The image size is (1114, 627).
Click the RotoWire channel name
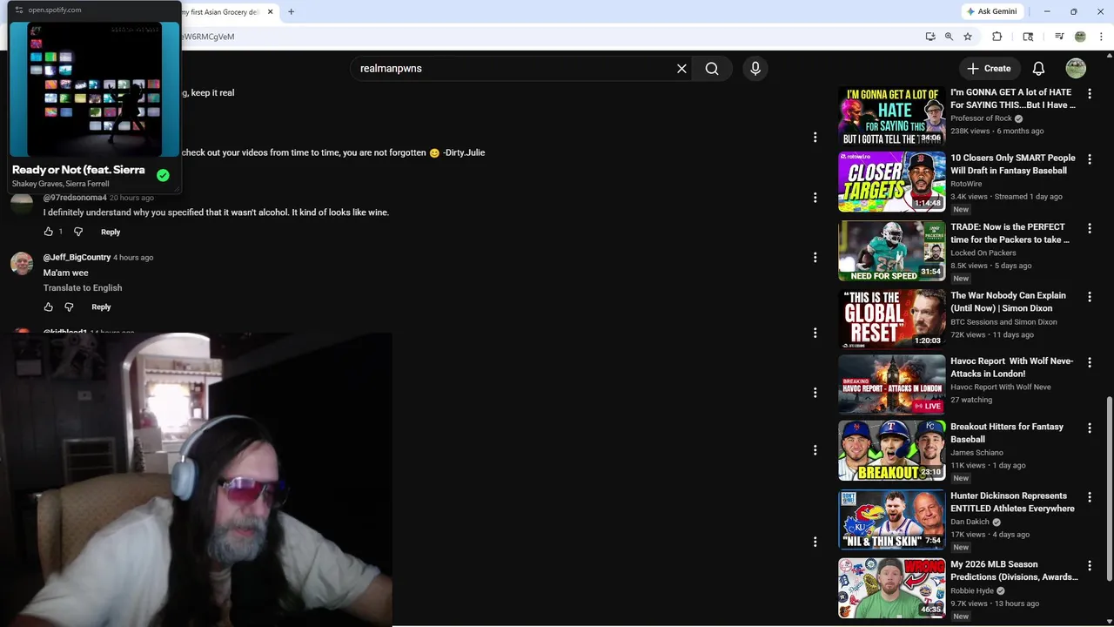pyautogui.click(x=966, y=184)
